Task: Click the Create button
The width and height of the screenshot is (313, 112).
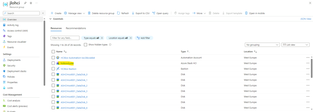Action: point(56,13)
